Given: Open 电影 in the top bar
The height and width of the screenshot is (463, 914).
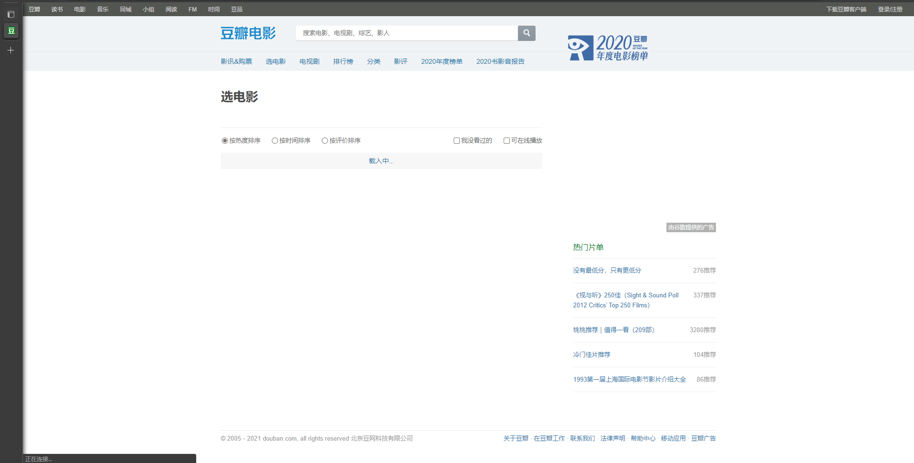Looking at the screenshot, I should [80, 9].
